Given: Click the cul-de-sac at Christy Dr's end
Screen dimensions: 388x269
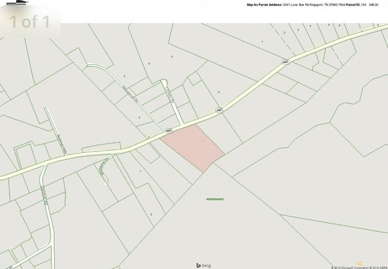Looking at the screenshot, I should tap(164, 81).
